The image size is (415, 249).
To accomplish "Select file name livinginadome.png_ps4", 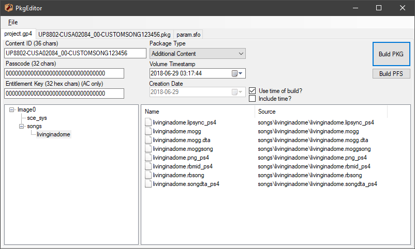I will [x=181, y=158].
